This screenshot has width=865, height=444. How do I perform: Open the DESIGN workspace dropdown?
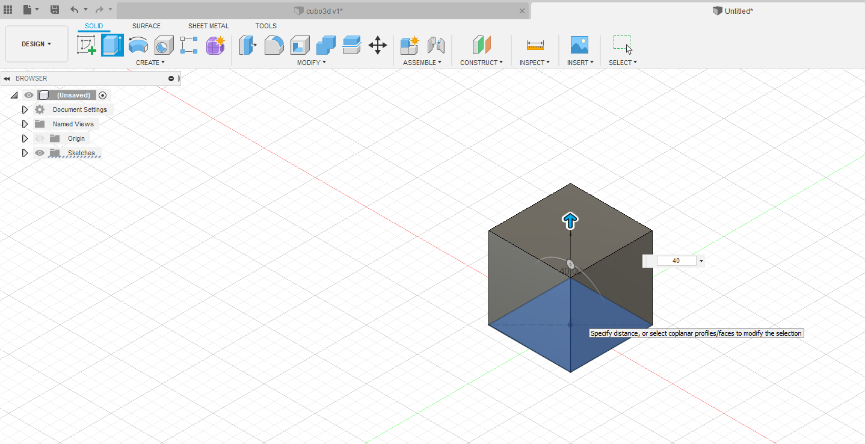point(37,44)
